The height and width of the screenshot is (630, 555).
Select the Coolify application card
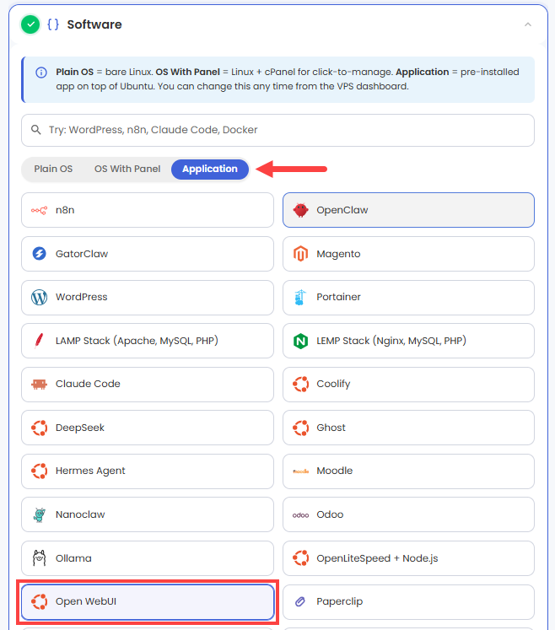click(x=408, y=384)
